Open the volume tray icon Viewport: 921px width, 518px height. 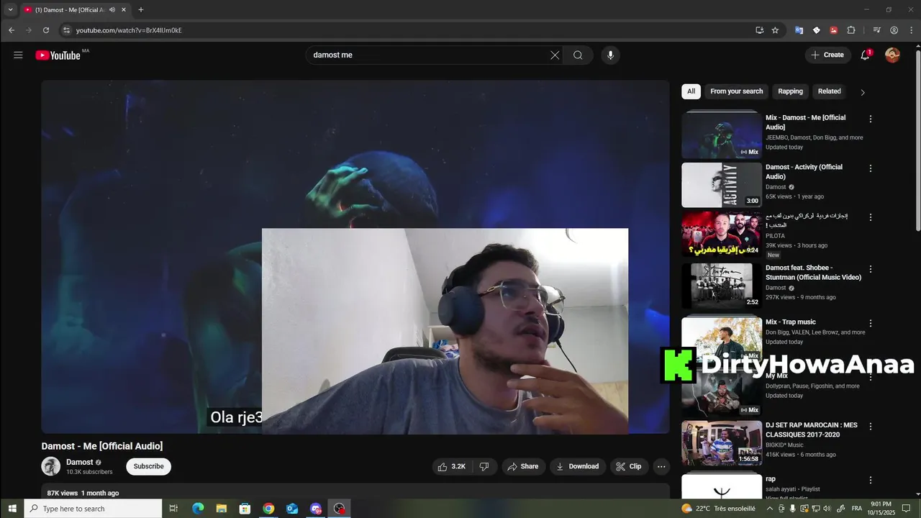click(826, 509)
